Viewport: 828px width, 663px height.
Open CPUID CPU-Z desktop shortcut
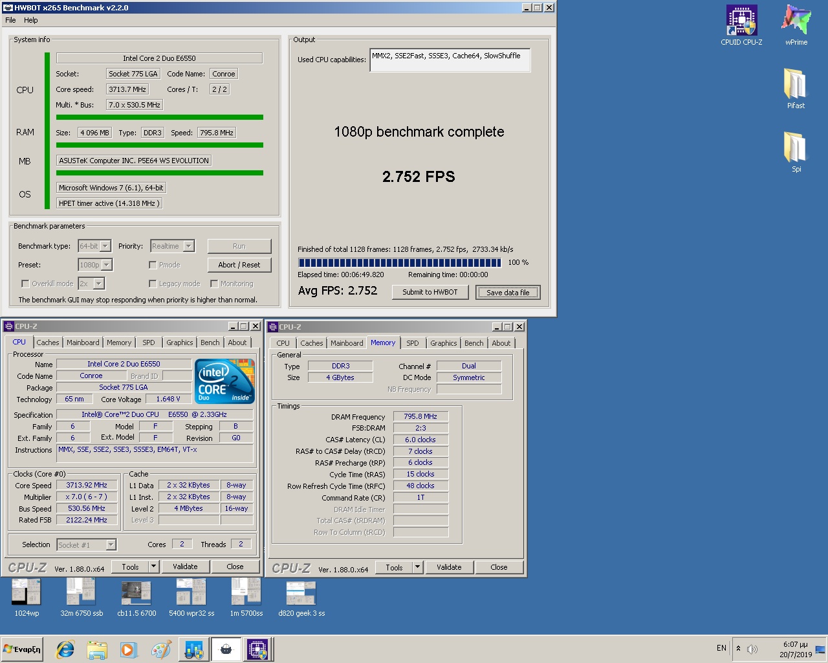point(741,26)
